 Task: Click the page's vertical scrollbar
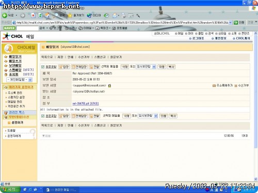coord(255,106)
